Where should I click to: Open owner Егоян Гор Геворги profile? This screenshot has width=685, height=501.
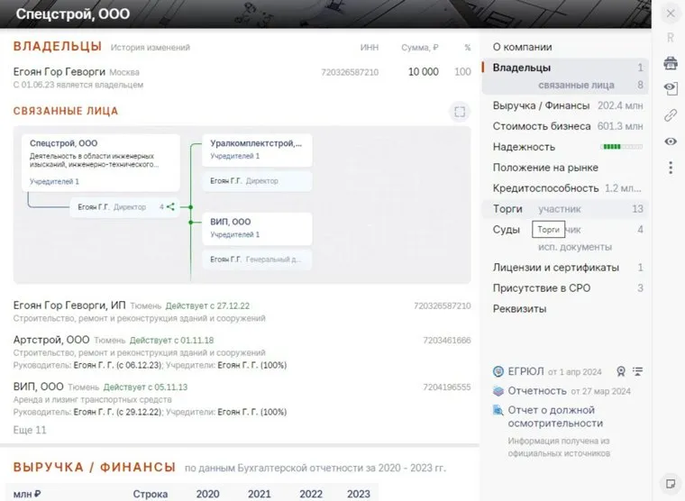click(59, 71)
